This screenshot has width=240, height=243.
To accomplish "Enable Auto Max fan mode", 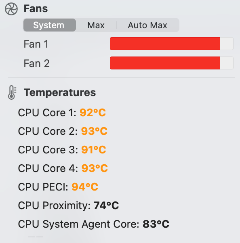I will tap(147, 25).
